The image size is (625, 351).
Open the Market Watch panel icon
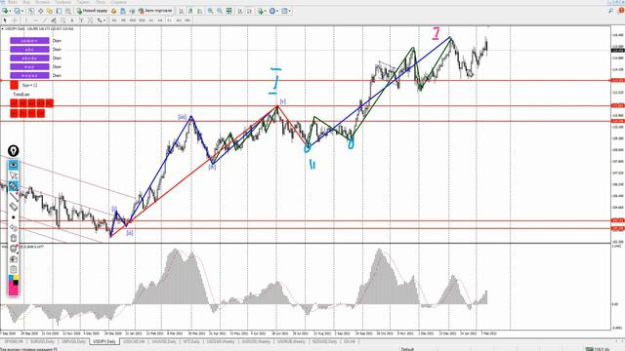[x=31, y=11]
